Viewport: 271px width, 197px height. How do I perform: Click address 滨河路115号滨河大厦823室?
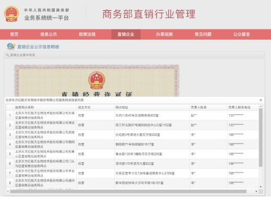coord(135,164)
